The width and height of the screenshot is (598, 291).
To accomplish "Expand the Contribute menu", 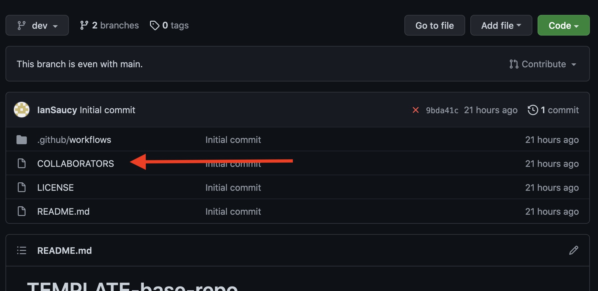I will pyautogui.click(x=543, y=64).
